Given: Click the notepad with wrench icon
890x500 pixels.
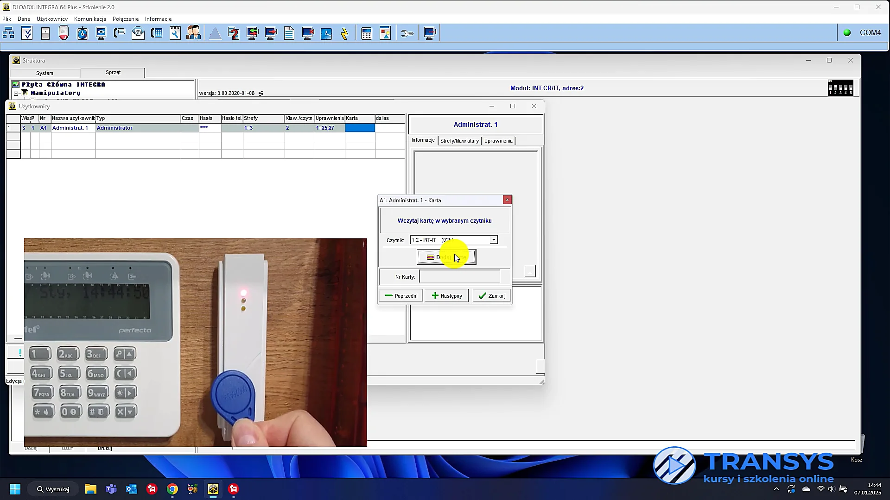Looking at the screenshot, I should [x=175, y=33].
